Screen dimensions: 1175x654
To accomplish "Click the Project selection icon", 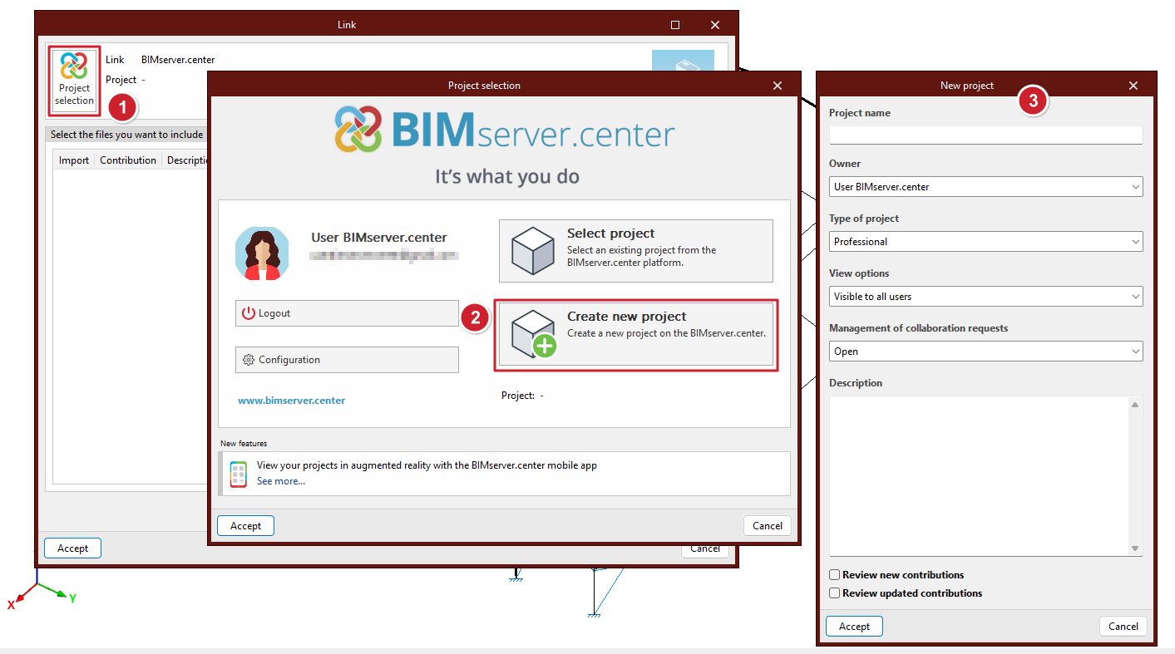I will [x=74, y=81].
